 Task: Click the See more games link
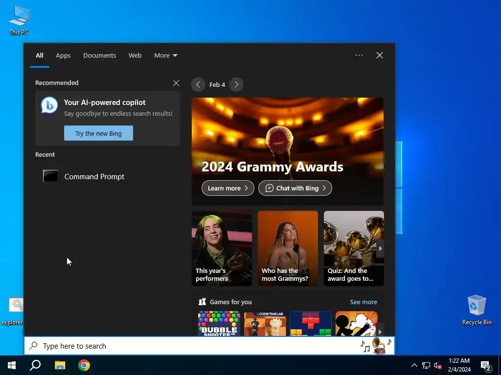pos(364,302)
